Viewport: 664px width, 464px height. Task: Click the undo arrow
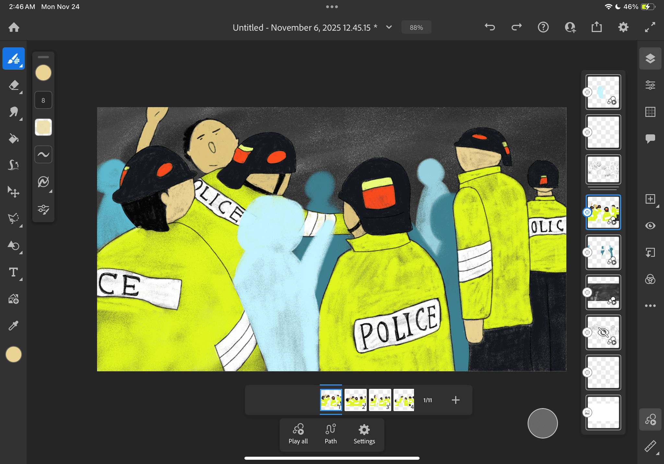490,27
